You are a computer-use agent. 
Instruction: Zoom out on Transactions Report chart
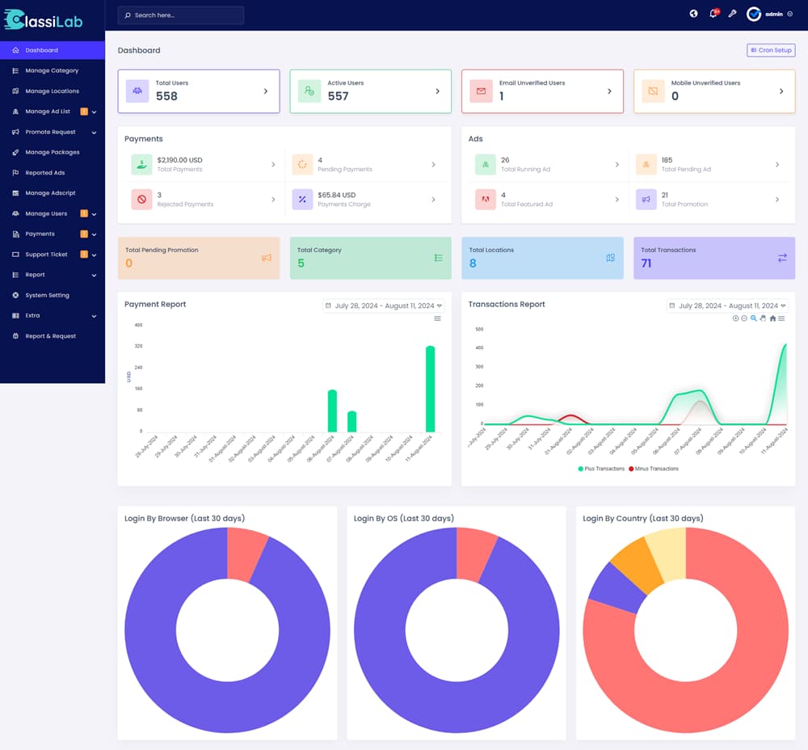[x=744, y=318]
